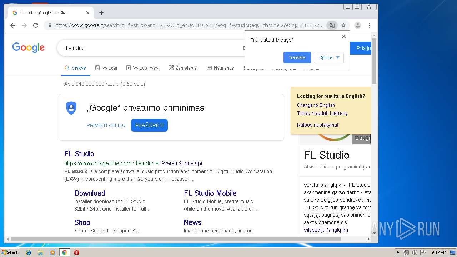Viewport: 457px width, 257px height.
Task: Bookmark this page with the star icon
Action: click(343, 25)
